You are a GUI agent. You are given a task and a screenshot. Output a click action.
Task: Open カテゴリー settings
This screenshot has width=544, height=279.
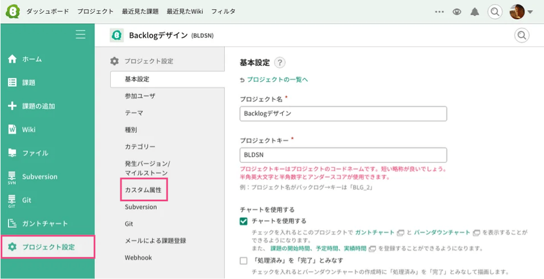140,147
